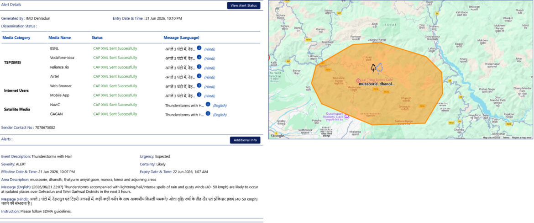Screen dimensions: 534x223
Task: Click the GAGAN media name
Action: click(x=57, y=114)
